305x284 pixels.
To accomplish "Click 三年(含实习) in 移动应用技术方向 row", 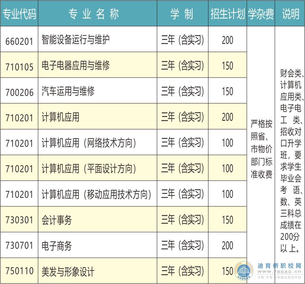I will pos(182,194).
